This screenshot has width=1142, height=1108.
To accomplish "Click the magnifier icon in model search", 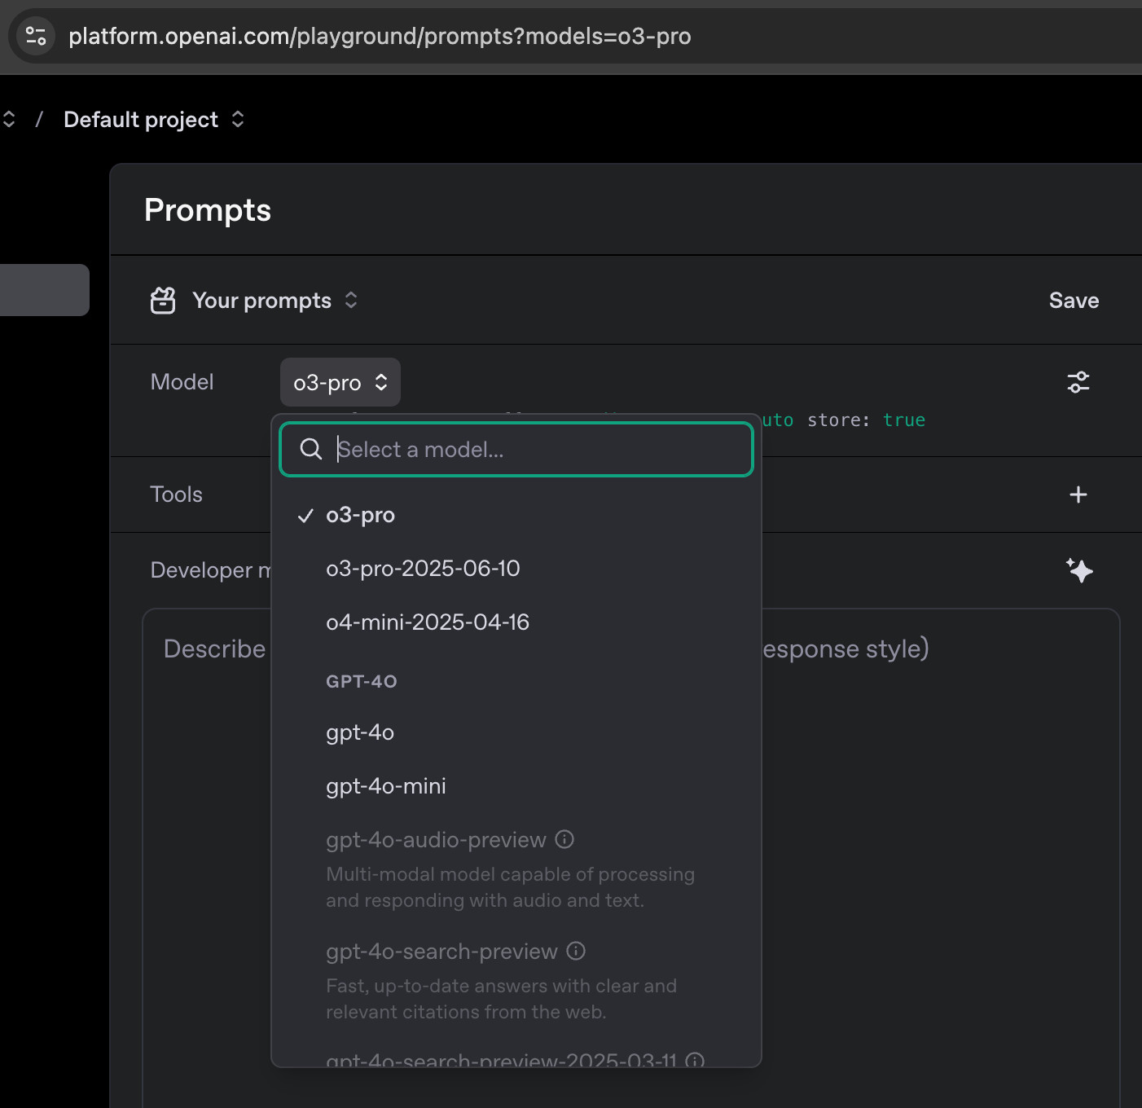I will 310,449.
